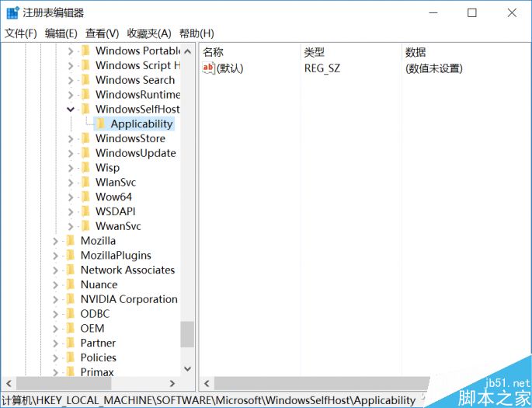Viewport: 532px width, 408px height.
Task: Expand the Network Associates node
Action: [56, 270]
